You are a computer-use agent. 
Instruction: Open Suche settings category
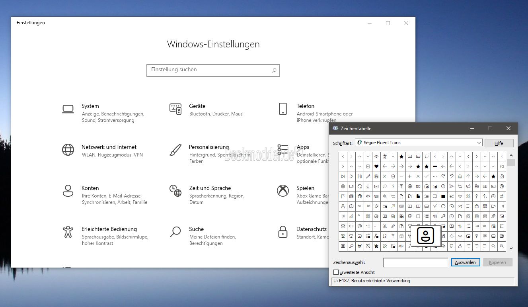coord(196,229)
